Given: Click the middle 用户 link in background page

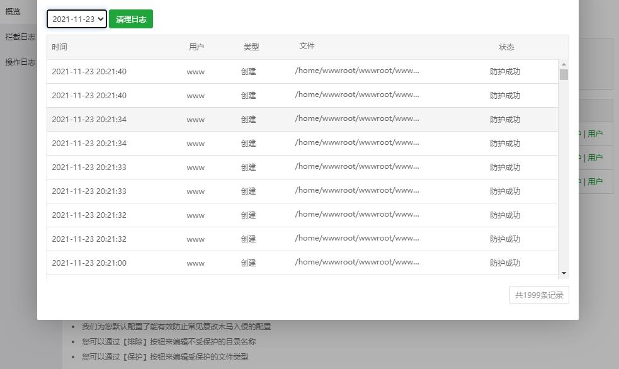Looking at the screenshot, I should pos(595,158).
